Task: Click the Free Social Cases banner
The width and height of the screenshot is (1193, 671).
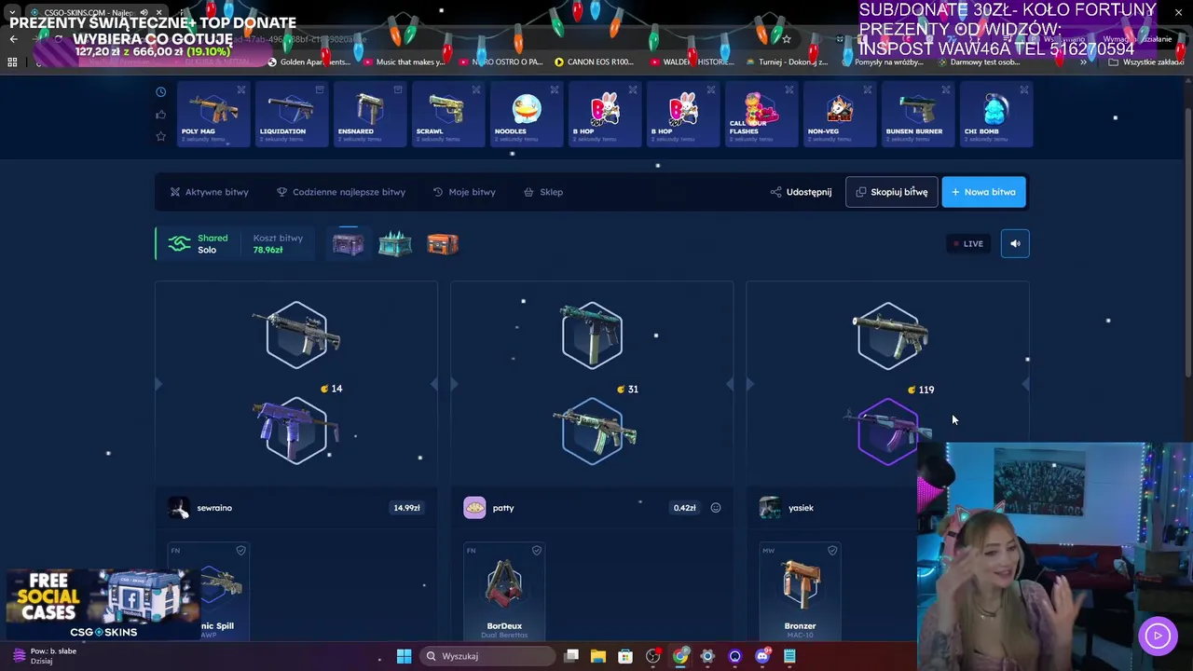Action: [102, 605]
